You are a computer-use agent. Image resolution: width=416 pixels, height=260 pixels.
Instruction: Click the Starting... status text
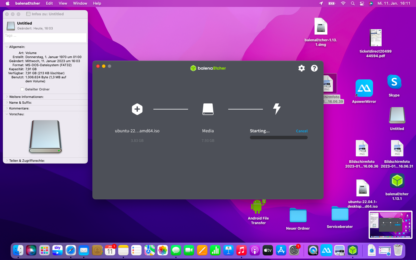tap(260, 131)
